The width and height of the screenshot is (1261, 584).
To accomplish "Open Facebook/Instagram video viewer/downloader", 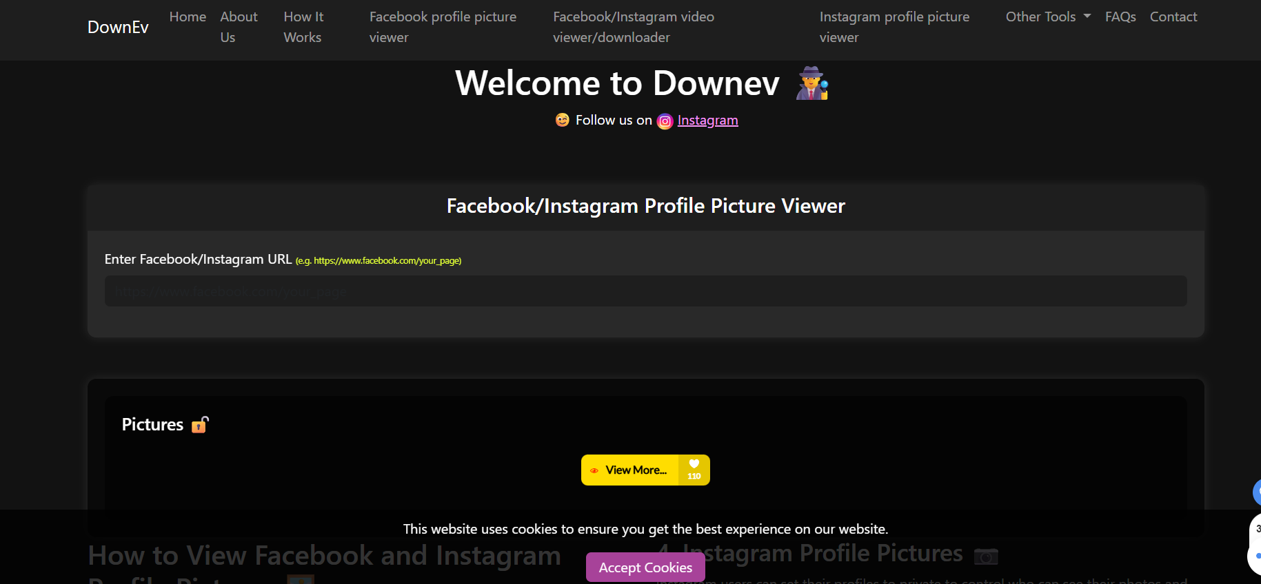I will [634, 27].
